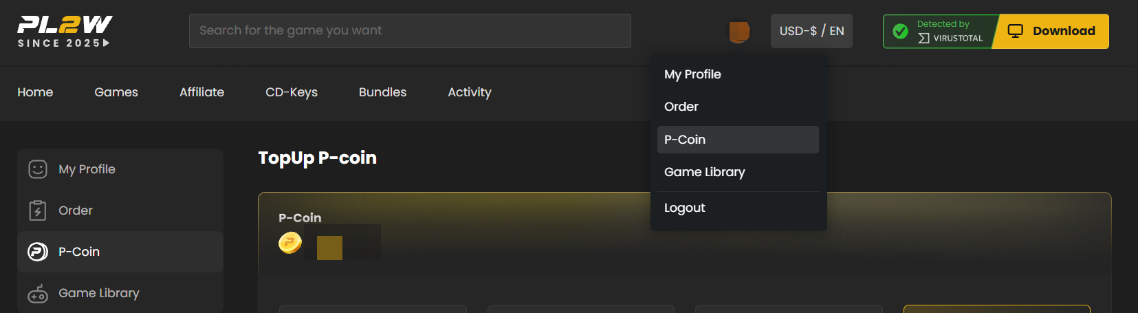This screenshot has width=1138, height=313.
Task: Click the P-Coin sidebar icon
Action: pyautogui.click(x=38, y=252)
